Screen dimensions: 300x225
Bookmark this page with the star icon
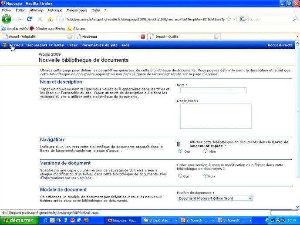pyautogui.click(x=229, y=19)
